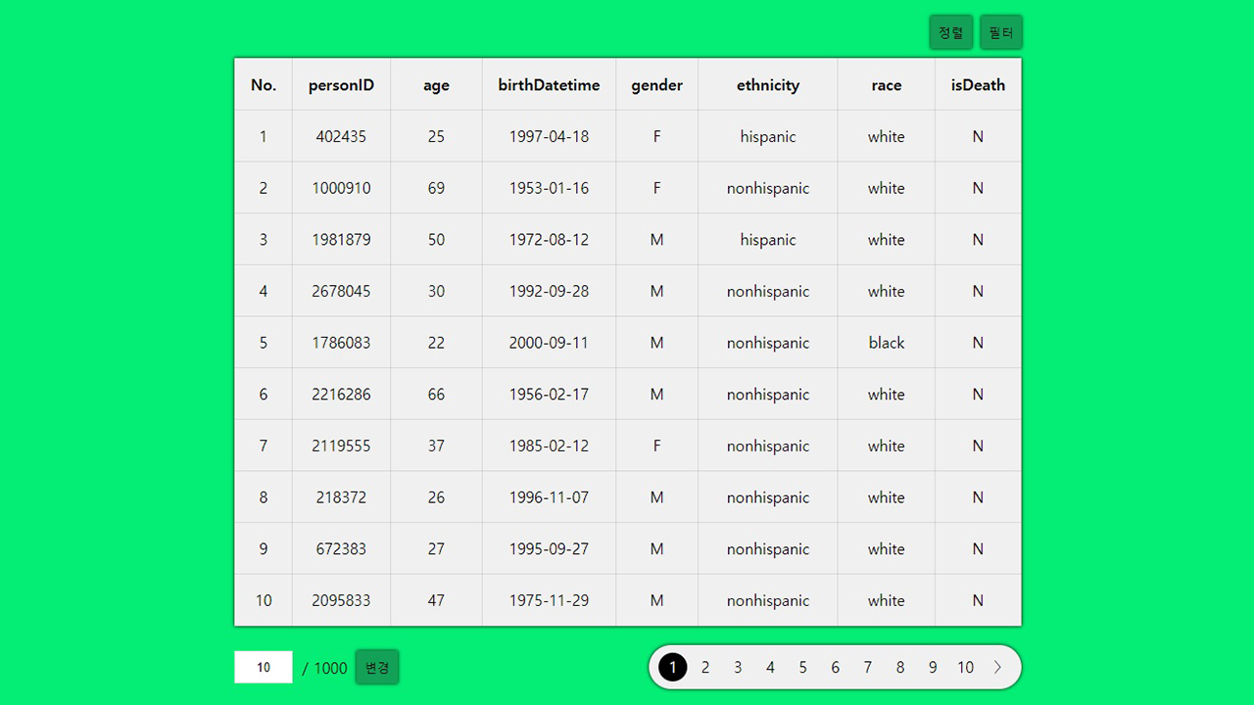Viewport: 1254px width, 705px height.
Task: Open page 8 of the table
Action: [x=900, y=667]
